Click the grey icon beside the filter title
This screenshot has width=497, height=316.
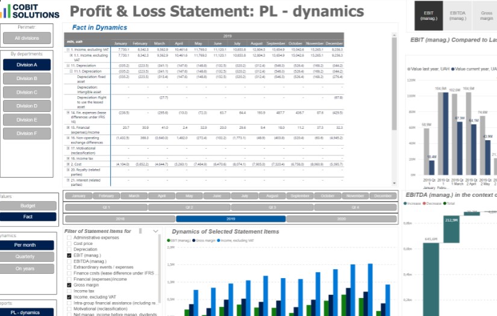pos(140,231)
